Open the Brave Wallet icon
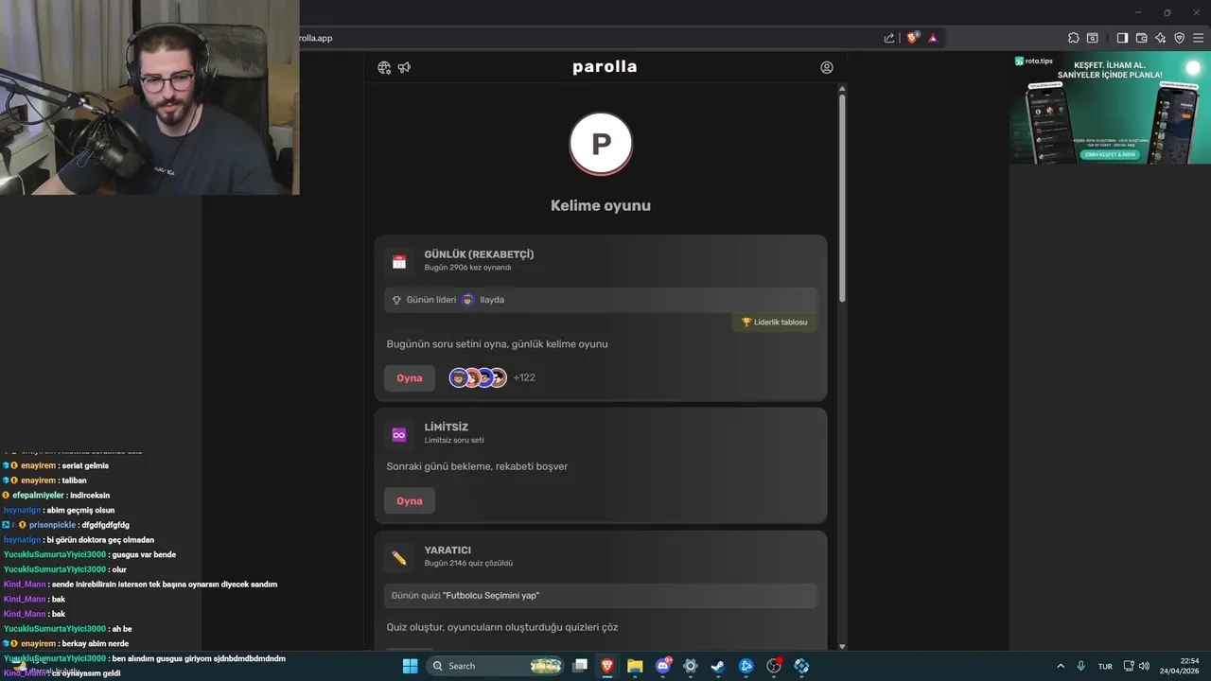1211x681 pixels. [1141, 38]
